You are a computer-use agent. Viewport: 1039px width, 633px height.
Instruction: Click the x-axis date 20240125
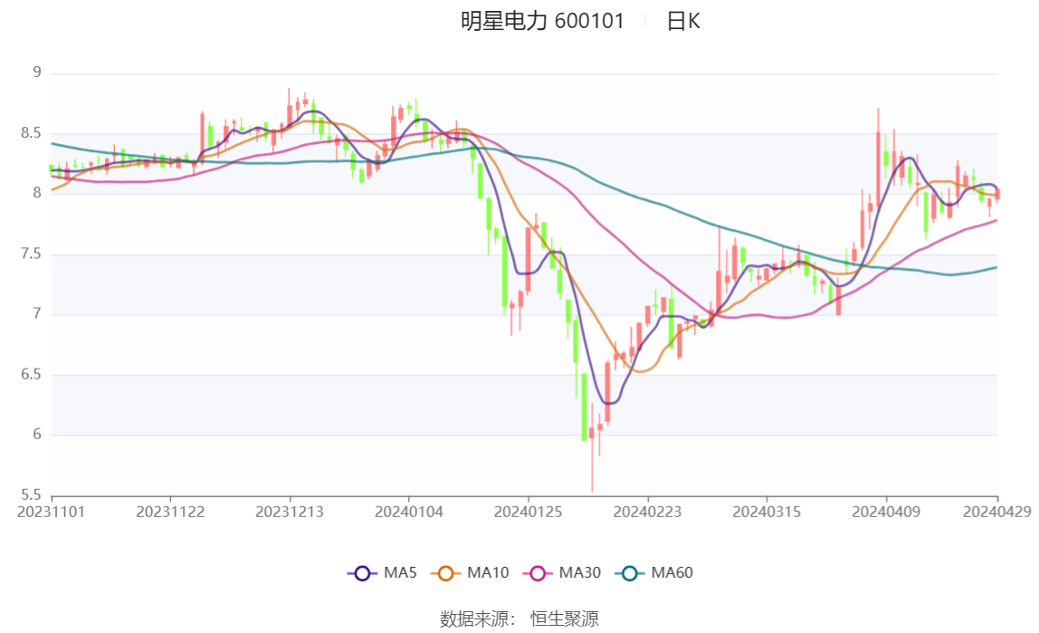[x=529, y=513]
